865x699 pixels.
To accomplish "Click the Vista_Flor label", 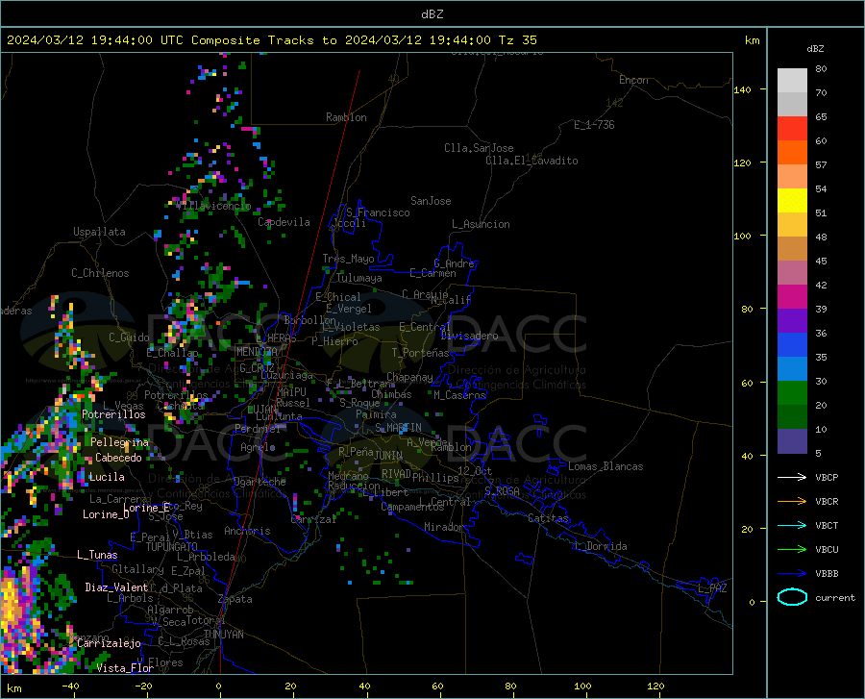I will pos(125,668).
